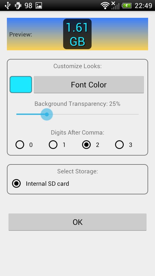Tap the mobile signal bars icon
This screenshot has height=276, width=155.
[115, 5]
